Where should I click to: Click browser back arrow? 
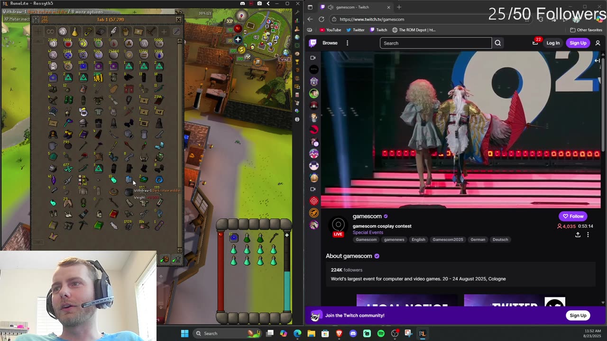click(x=310, y=19)
